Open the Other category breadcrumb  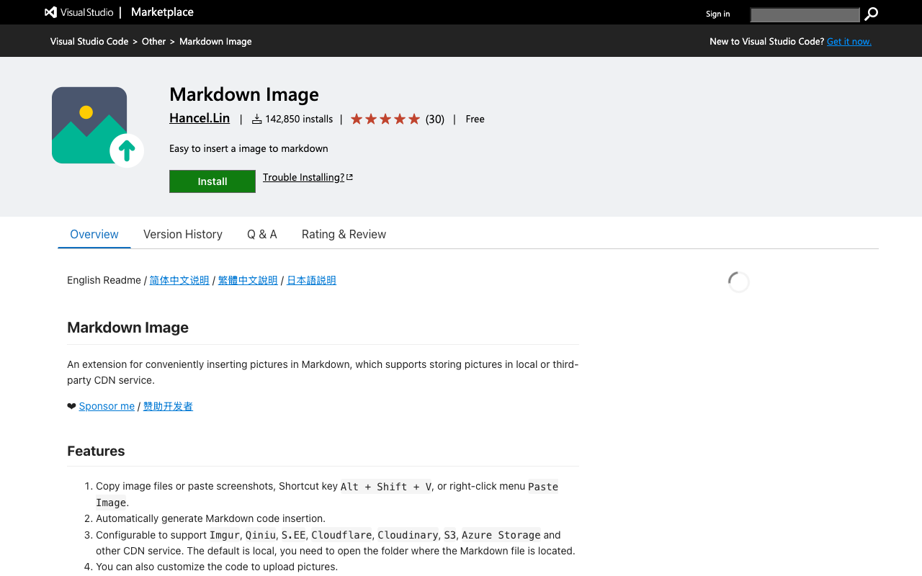153,41
